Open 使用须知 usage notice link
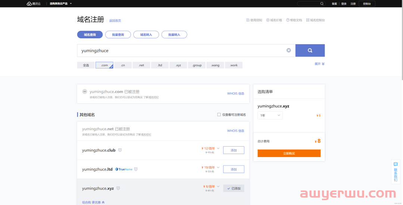 (254, 20)
